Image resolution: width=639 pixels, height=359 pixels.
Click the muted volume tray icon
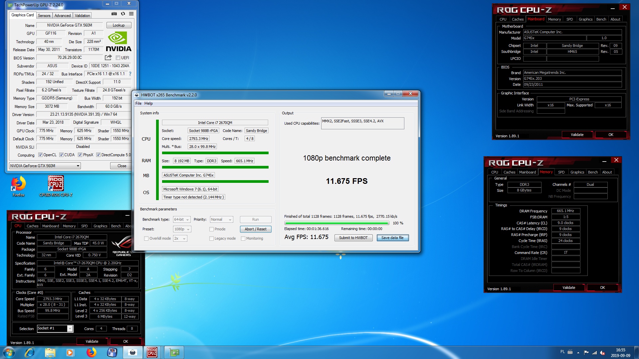click(x=602, y=353)
